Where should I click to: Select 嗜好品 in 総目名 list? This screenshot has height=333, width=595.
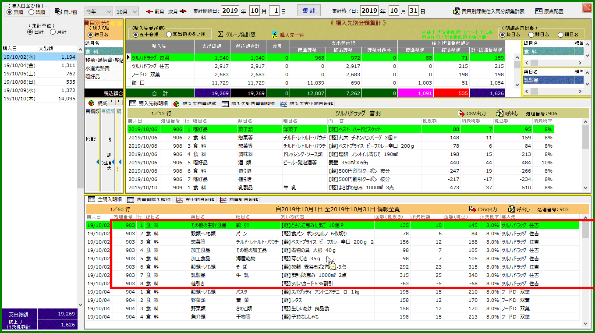104,77
